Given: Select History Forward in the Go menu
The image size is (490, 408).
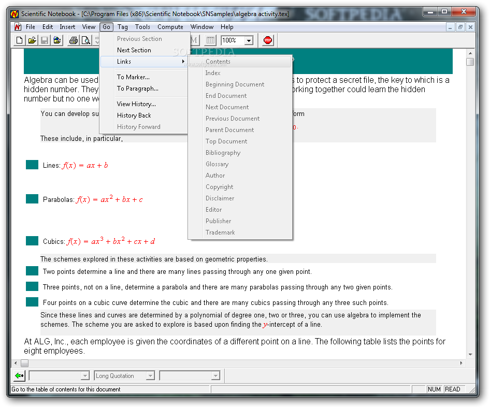Looking at the screenshot, I should coord(144,127).
